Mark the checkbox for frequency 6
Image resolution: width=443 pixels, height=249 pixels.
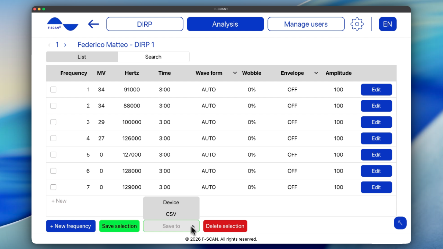click(x=53, y=171)
